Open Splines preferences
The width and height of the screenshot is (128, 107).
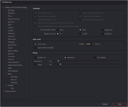[11, 53]
